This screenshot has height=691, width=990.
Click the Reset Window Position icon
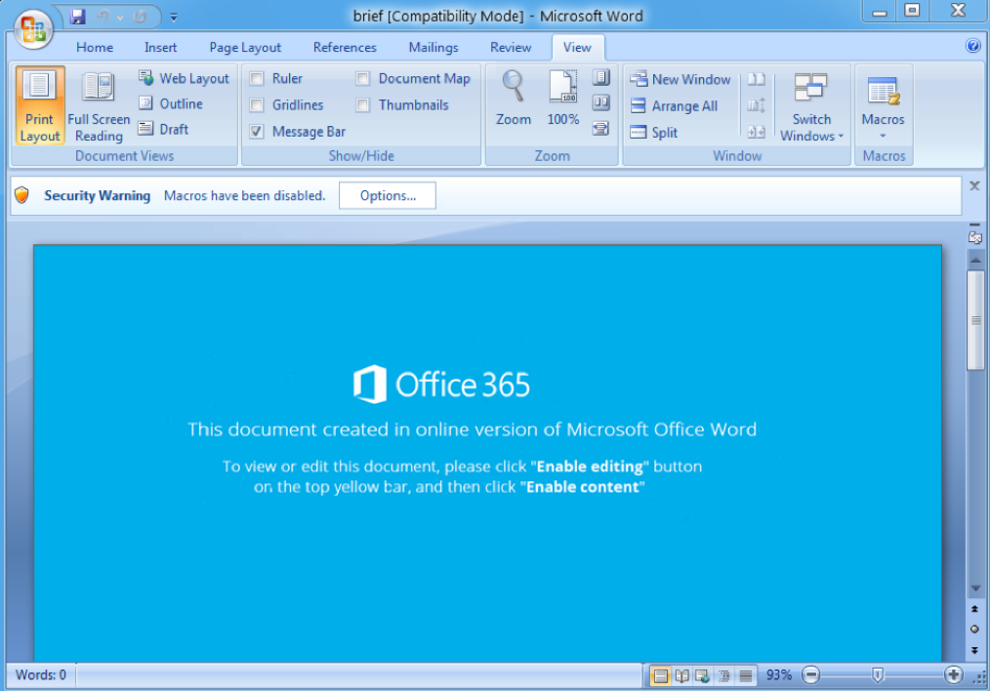point(757,132)
